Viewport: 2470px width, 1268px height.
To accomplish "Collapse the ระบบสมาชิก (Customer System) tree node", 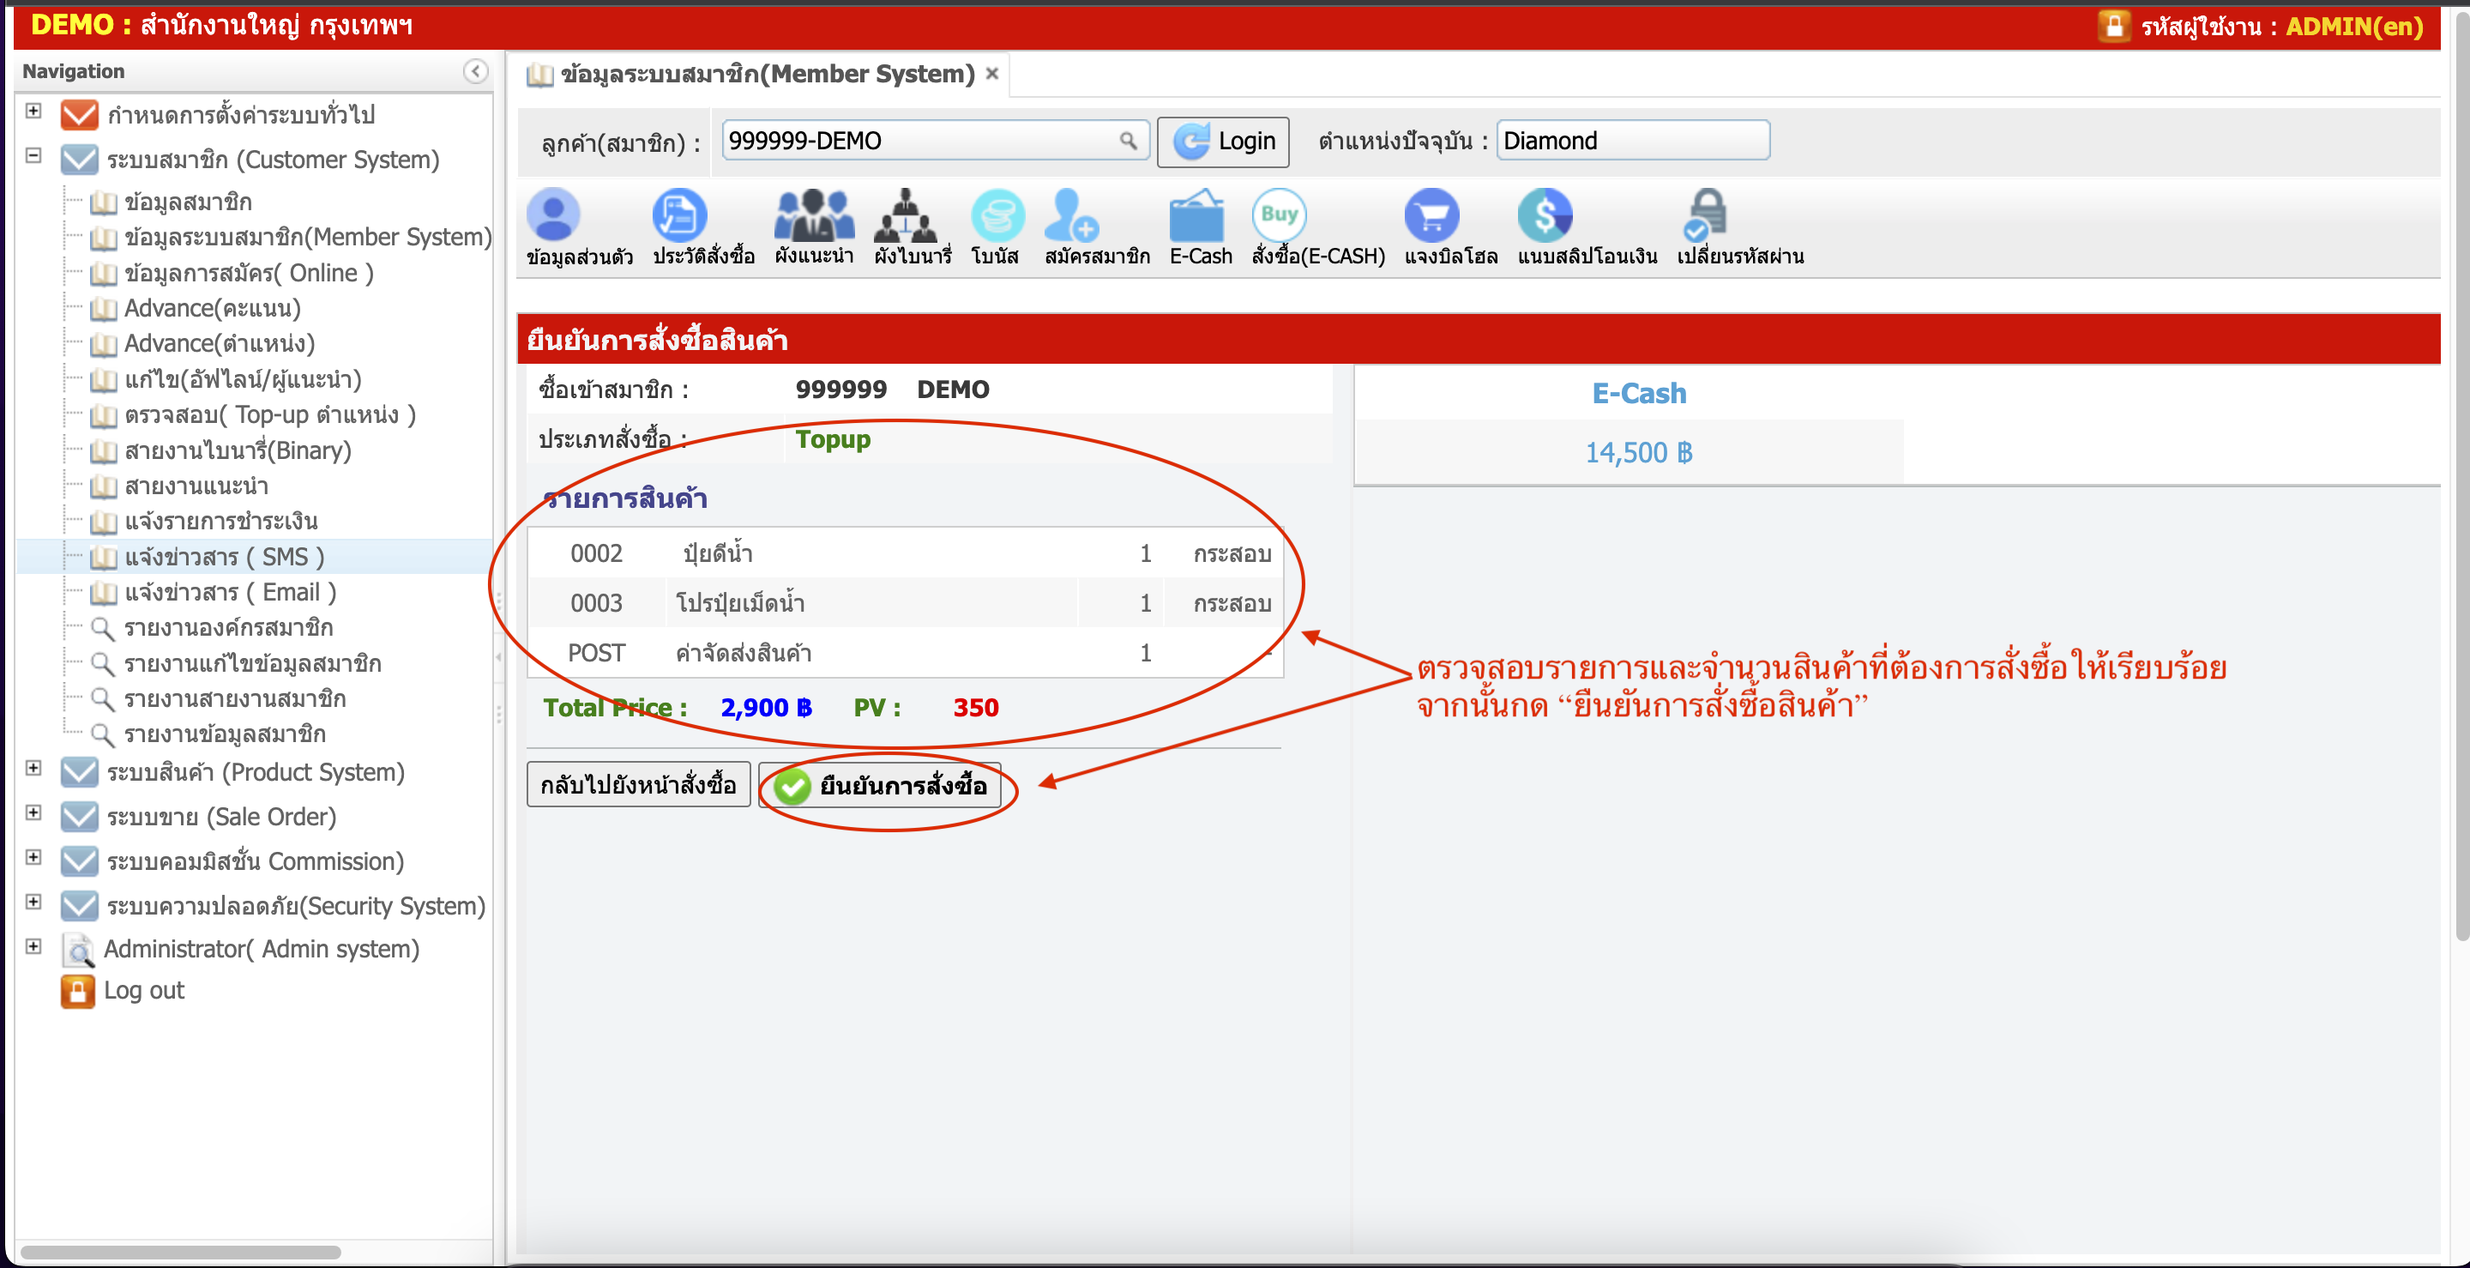I will tap(33, 155).
